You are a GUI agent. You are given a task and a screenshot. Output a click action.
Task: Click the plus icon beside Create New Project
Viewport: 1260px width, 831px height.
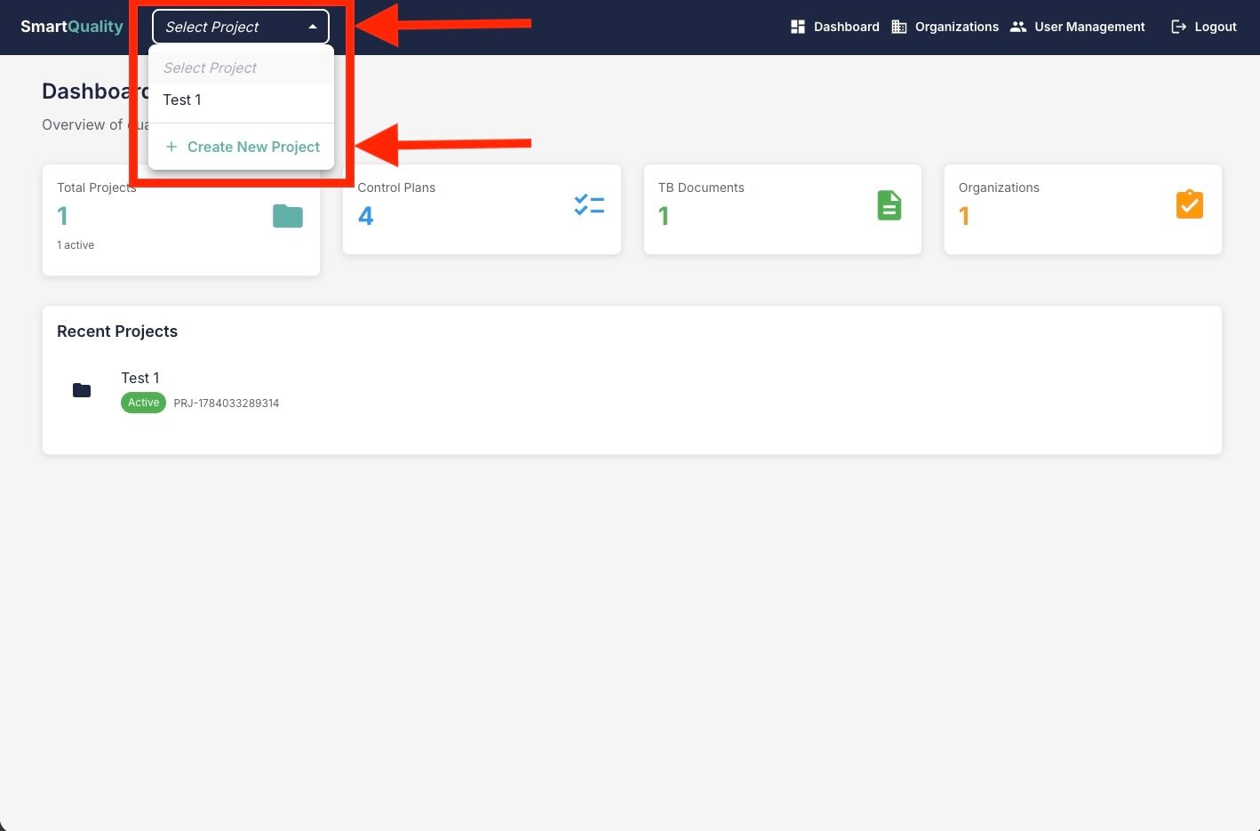pyautogui.click(x=171, y=147)
